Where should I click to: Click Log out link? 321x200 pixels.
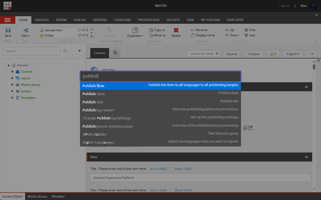284,6
